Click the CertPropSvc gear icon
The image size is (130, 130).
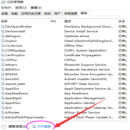[3, 55]
